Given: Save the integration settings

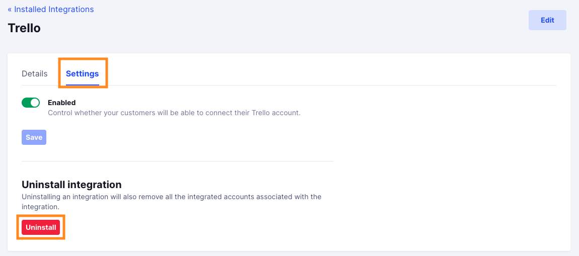Looking at the screenshot, I should point(34,137).
